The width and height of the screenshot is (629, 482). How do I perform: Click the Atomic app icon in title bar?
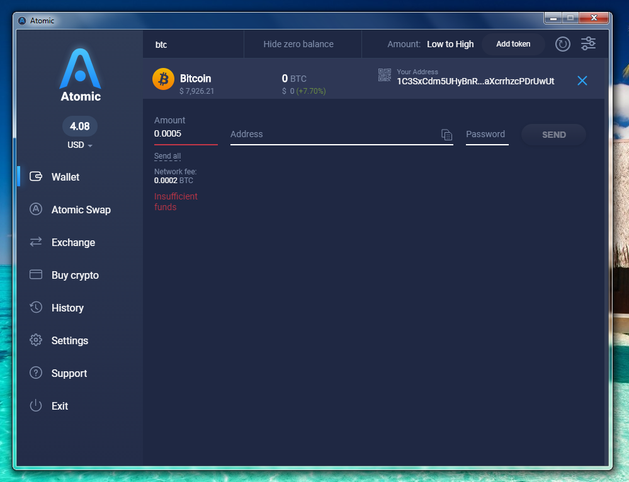pos(22,21)
